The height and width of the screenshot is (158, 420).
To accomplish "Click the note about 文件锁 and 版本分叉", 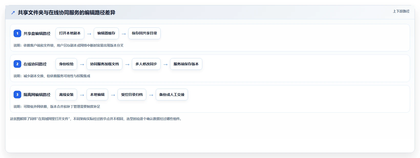I will pyautogui.click(x=68, y=45).
